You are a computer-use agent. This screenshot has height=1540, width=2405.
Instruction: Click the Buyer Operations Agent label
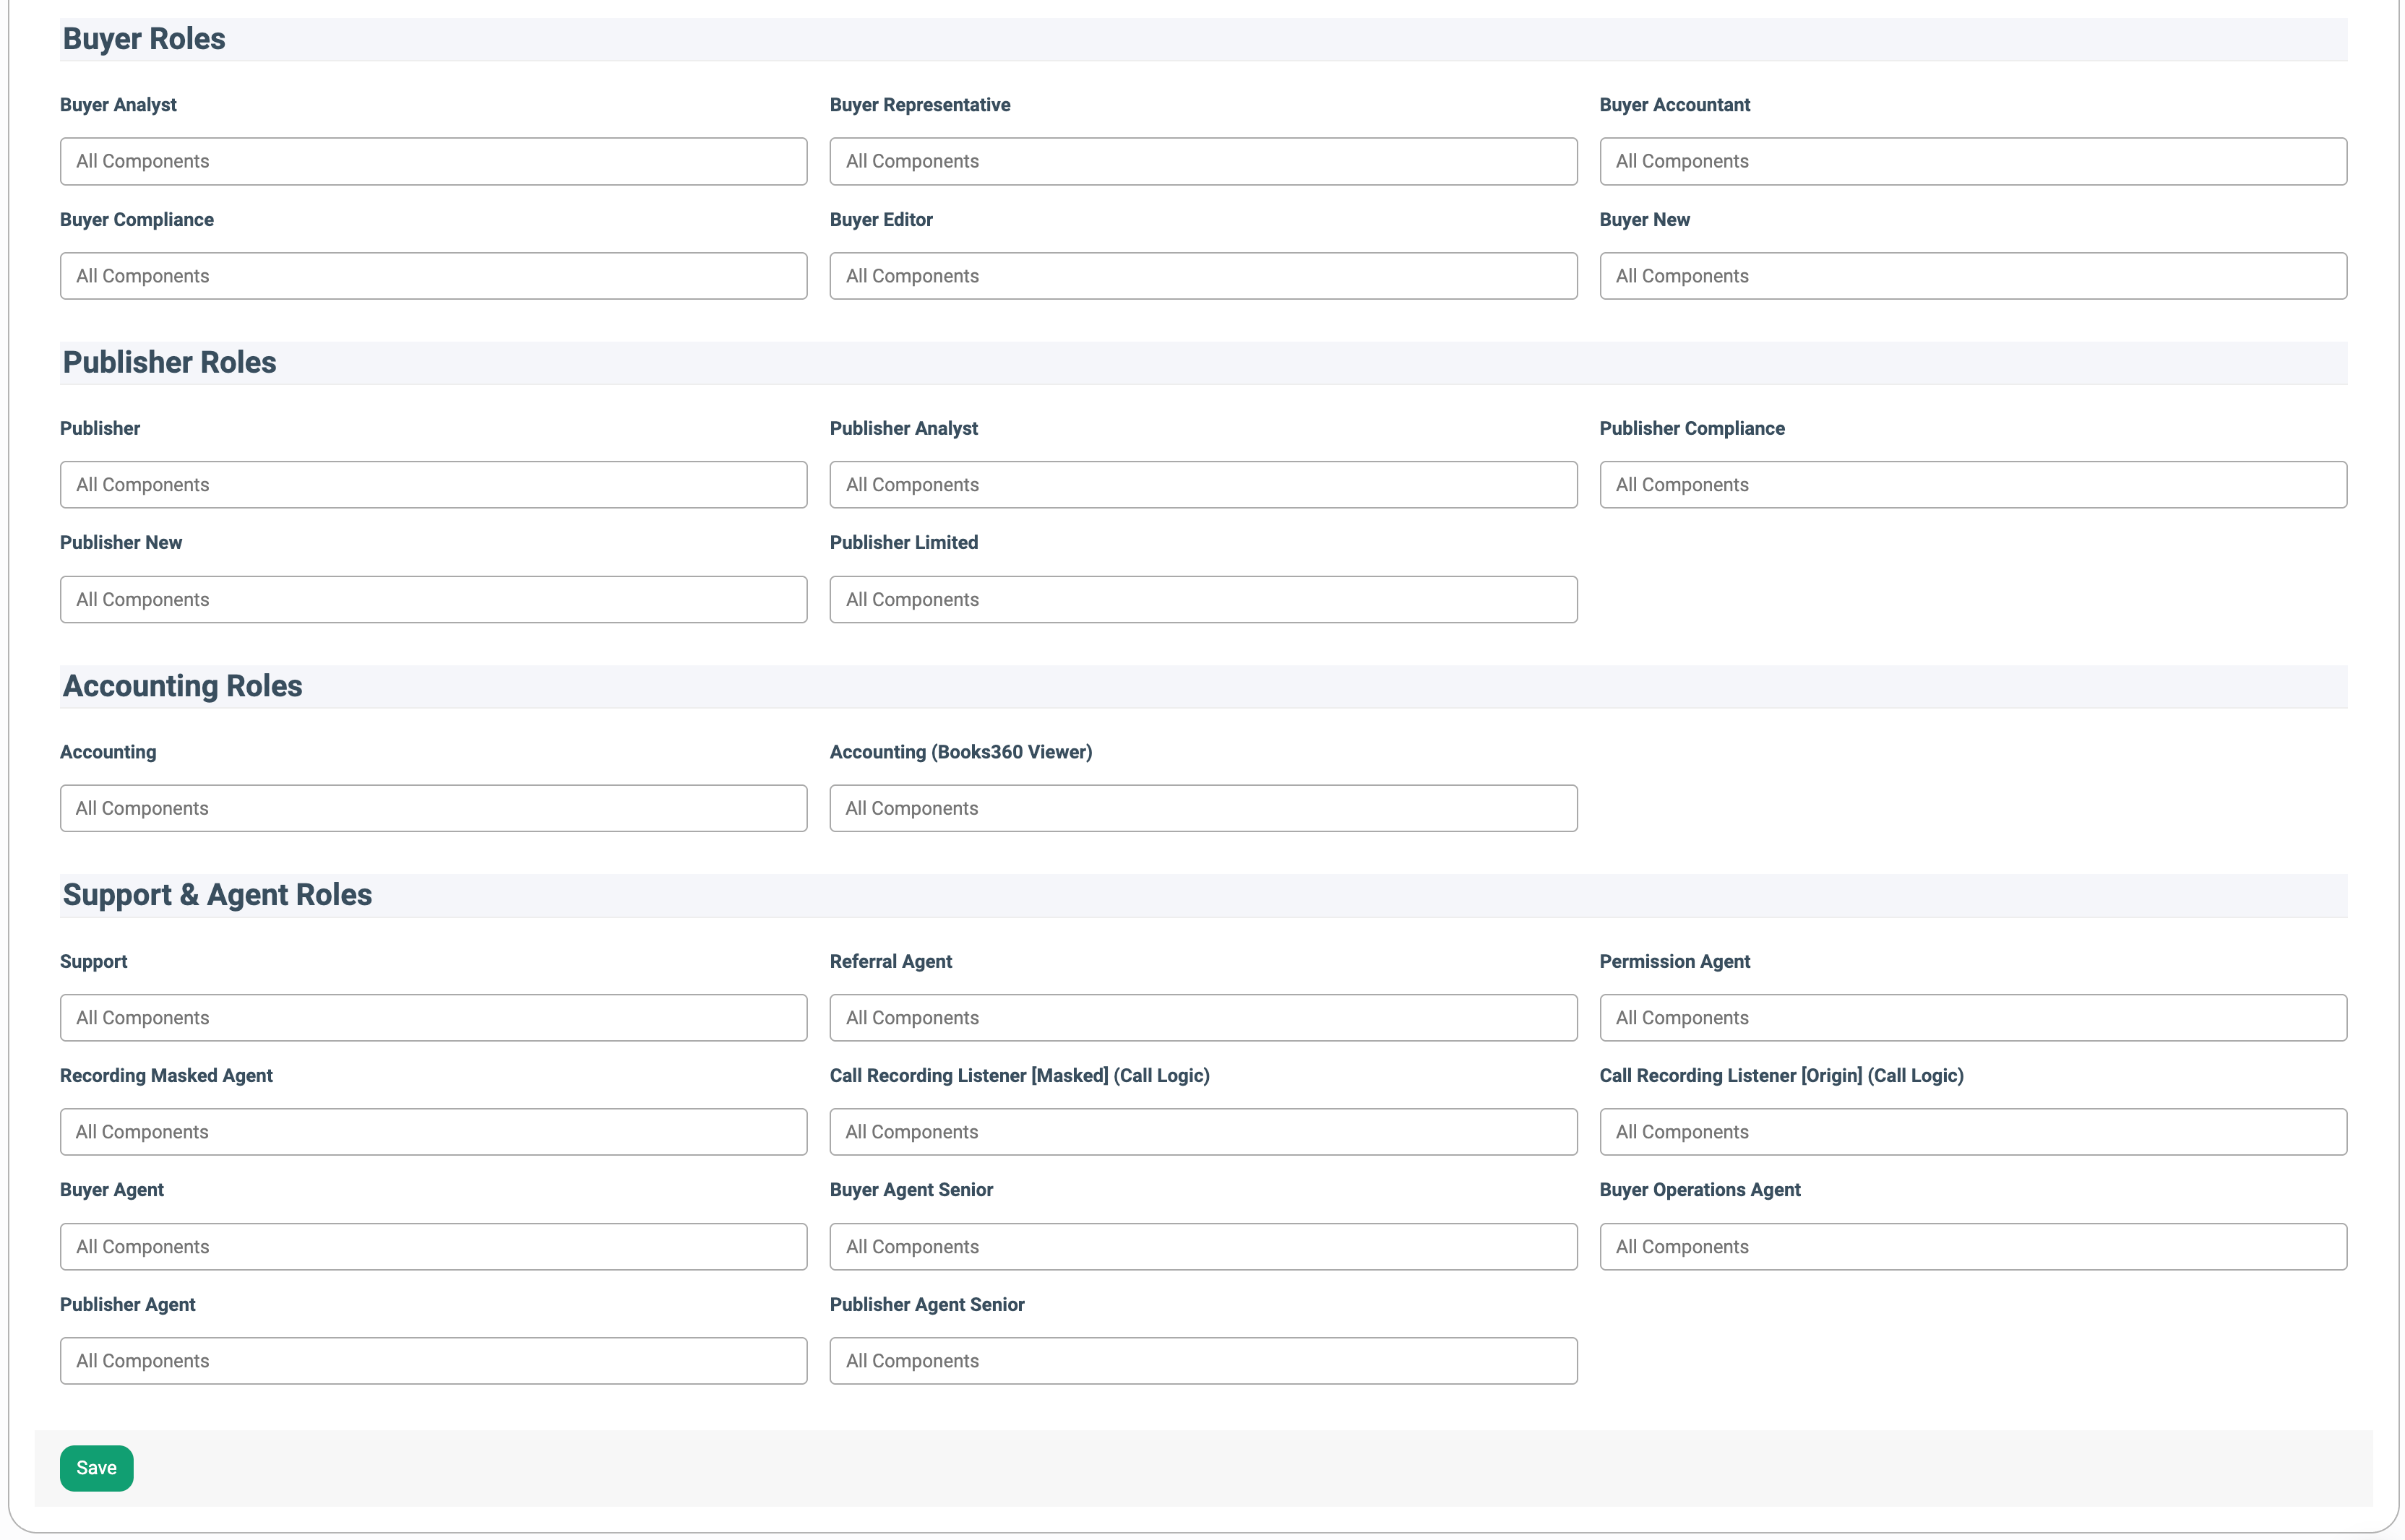click(1700, 1190)
